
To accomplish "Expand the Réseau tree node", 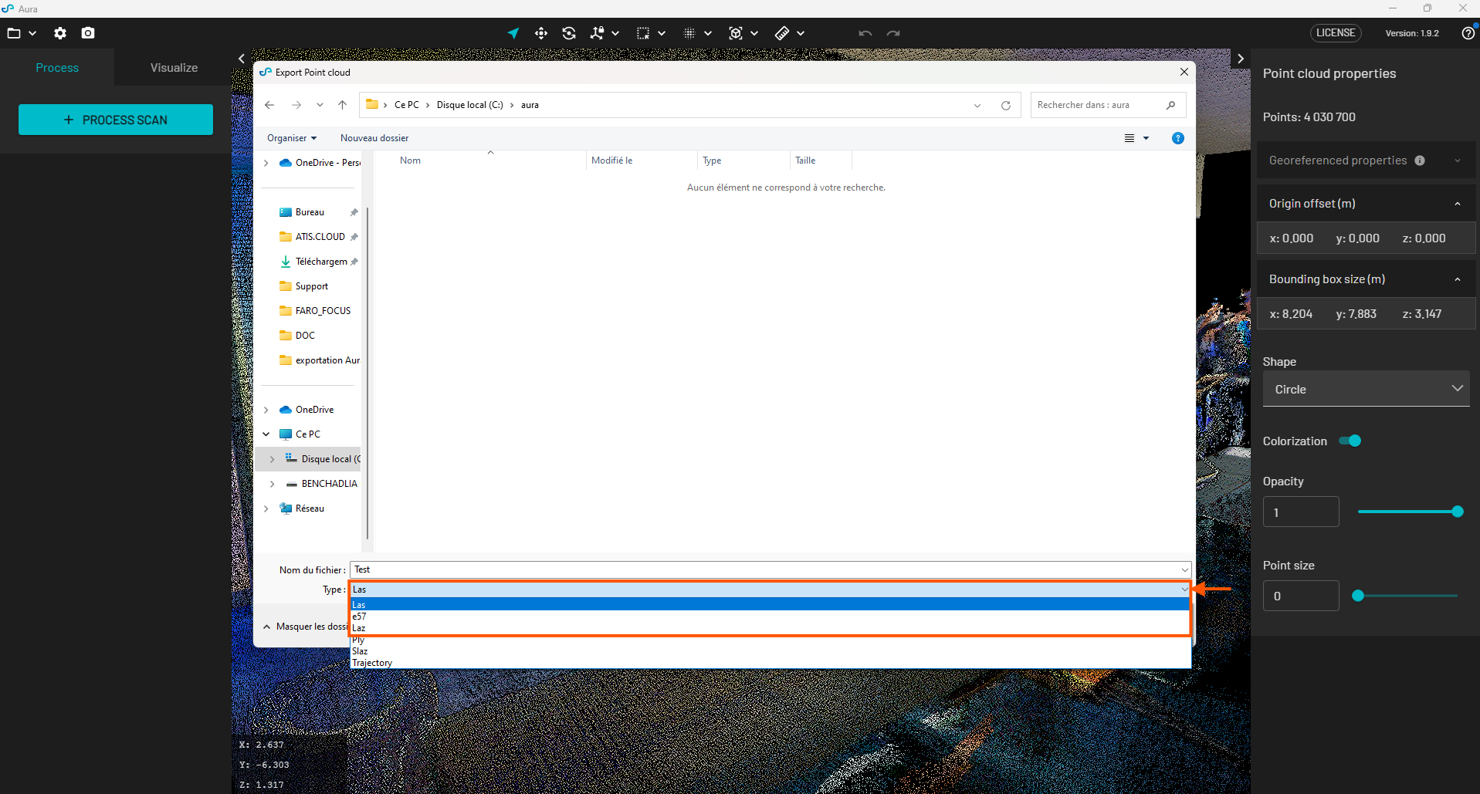I will [266, 508].
